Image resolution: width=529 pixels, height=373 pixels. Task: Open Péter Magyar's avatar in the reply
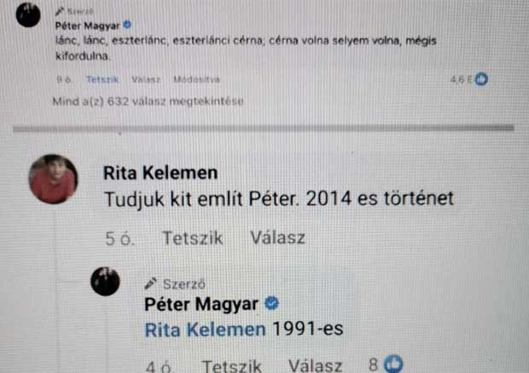click(x=105, y=282)
